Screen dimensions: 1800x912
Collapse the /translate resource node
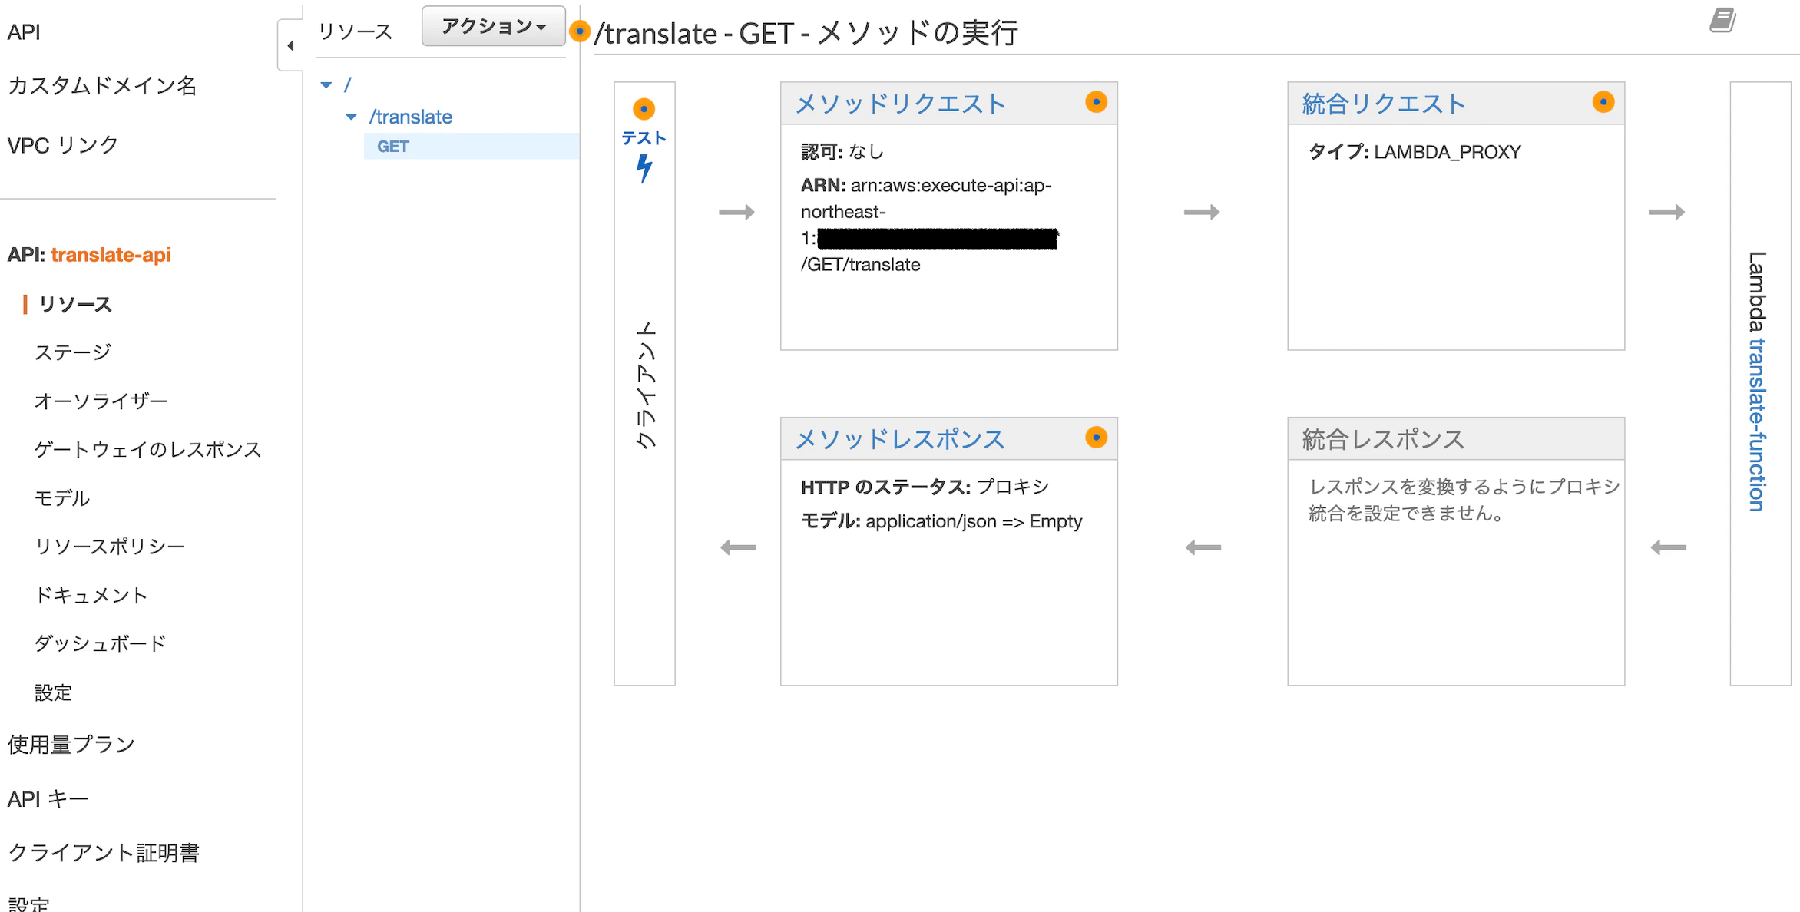pyautogui.click(x=351, y=117)
